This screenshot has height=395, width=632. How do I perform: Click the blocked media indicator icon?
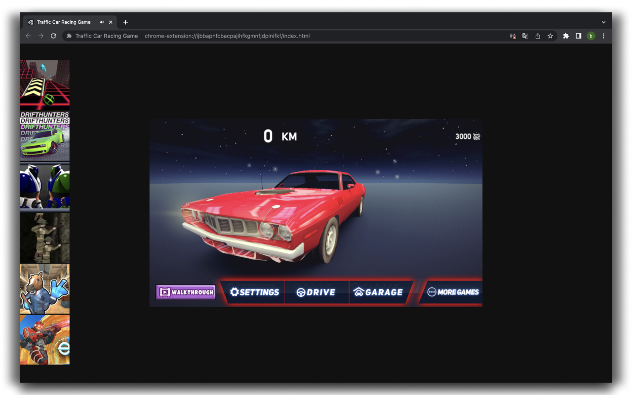[x=513, y=36]
